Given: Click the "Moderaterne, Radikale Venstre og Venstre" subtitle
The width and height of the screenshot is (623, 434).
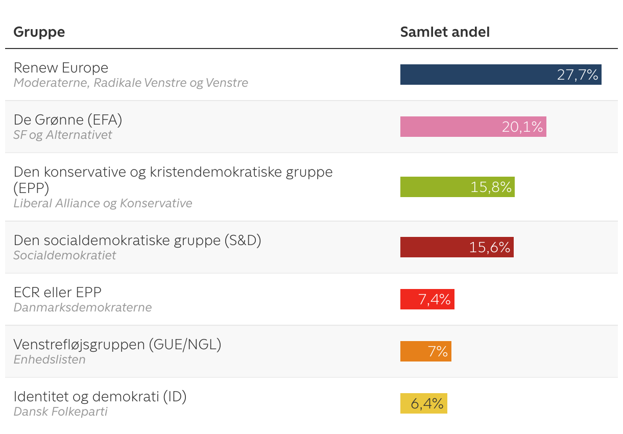Looking at the screenshot, I should pos(131,83).
